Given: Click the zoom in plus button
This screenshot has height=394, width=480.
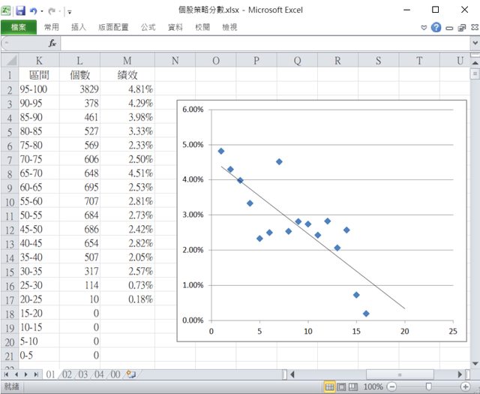Looking at the screenshot, I should 466,386.
